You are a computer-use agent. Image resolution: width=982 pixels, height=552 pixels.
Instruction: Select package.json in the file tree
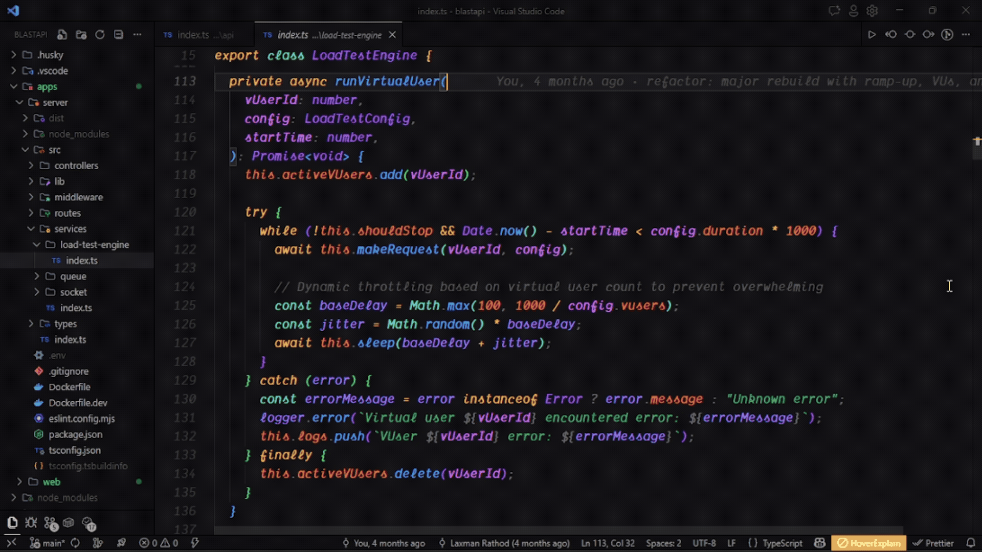click(x=75, y=434)
